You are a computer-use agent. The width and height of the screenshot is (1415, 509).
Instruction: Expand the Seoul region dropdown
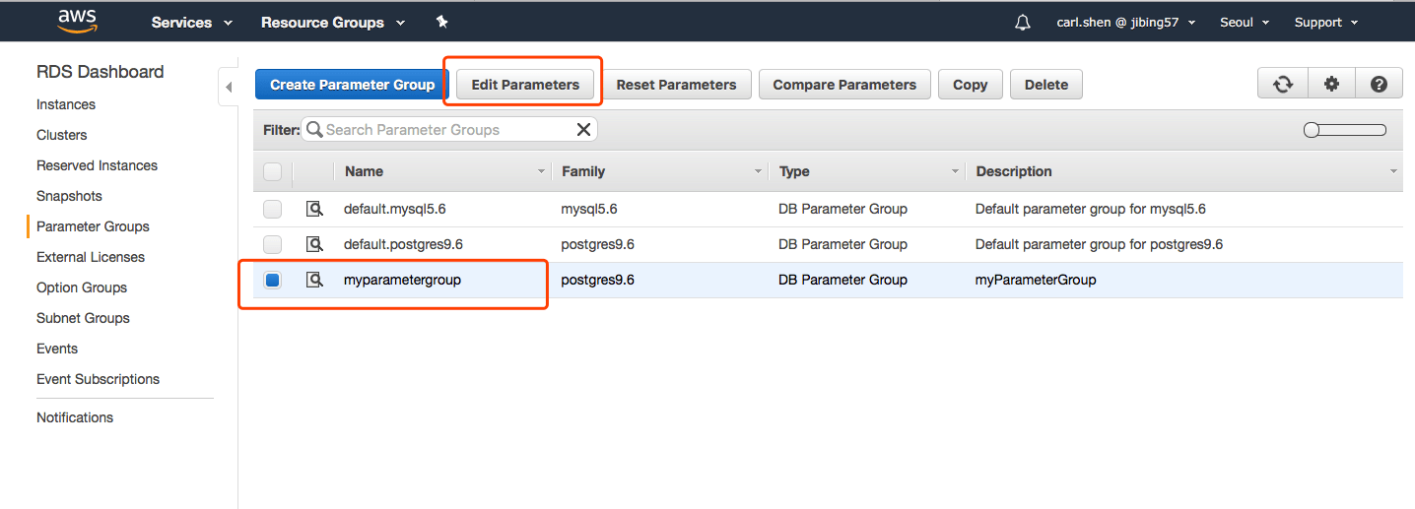[1245, 22]
